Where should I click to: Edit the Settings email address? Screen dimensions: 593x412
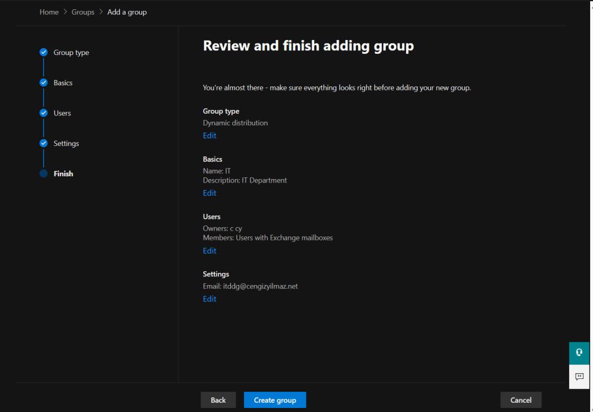(210, 299)
